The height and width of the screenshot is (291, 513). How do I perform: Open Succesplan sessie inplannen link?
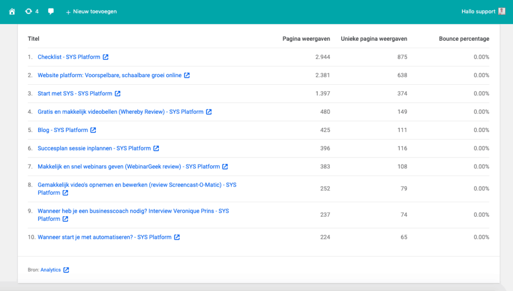tap(94, 149)
